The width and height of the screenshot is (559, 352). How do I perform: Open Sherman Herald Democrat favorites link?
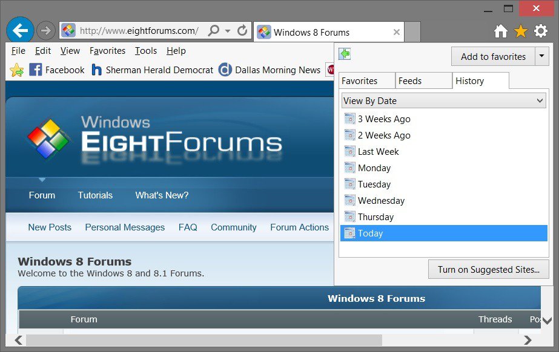click(152, 70)
